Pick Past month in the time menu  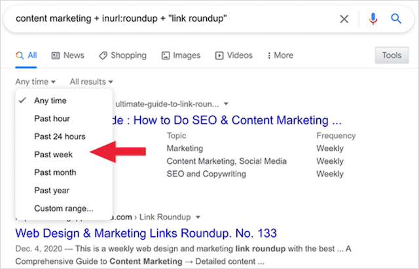[55, 172]
